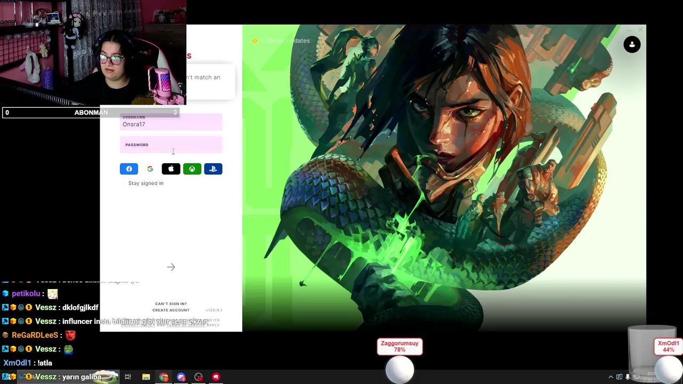Sign in with the PlayStation button
Image resolution: width=683 pixels, height=384 pixels.
click(213, 169)
